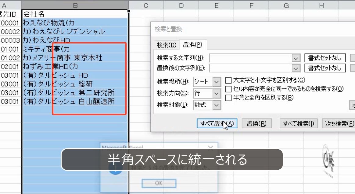Select ID cell 00003
The image size is (355, 194).
tap(10, 40)
